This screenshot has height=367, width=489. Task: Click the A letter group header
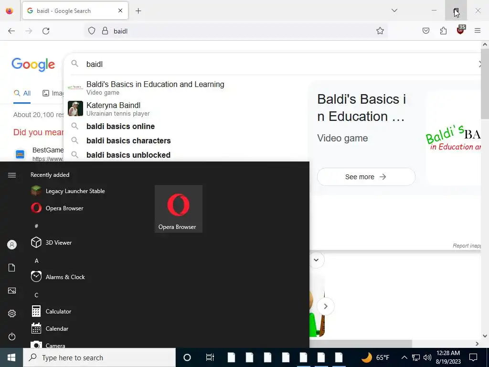[x=36, y=260]
